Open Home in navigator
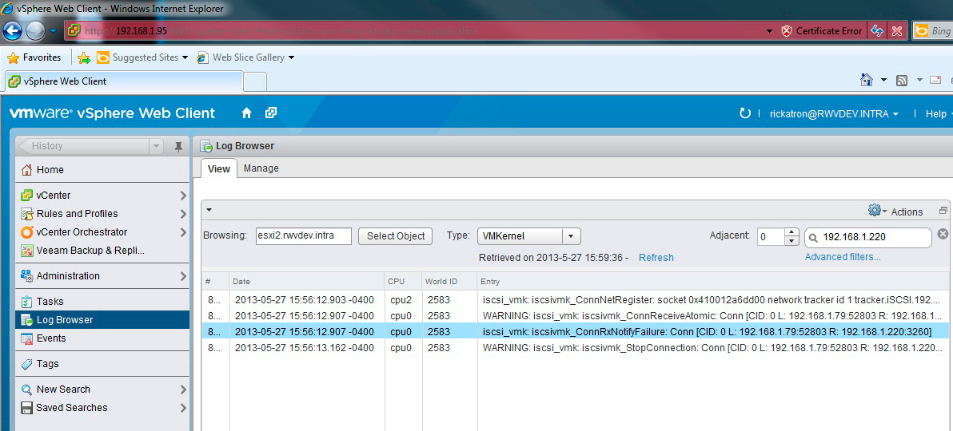This screenshot has width=953, height=431. (x=102, y=170)
